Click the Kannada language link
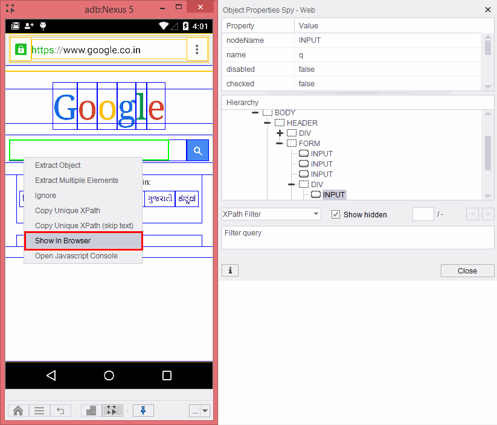Image resolution: width=497 pixels, height=425 pixels. click(187, 199)
